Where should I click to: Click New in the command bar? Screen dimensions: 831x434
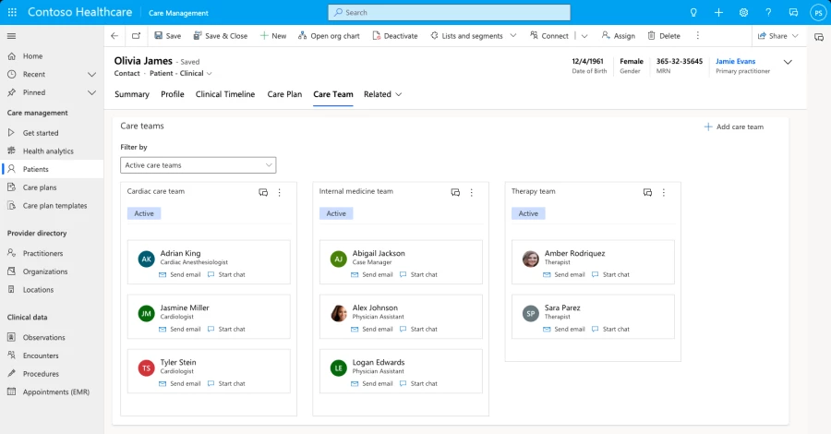coord(273,35)
